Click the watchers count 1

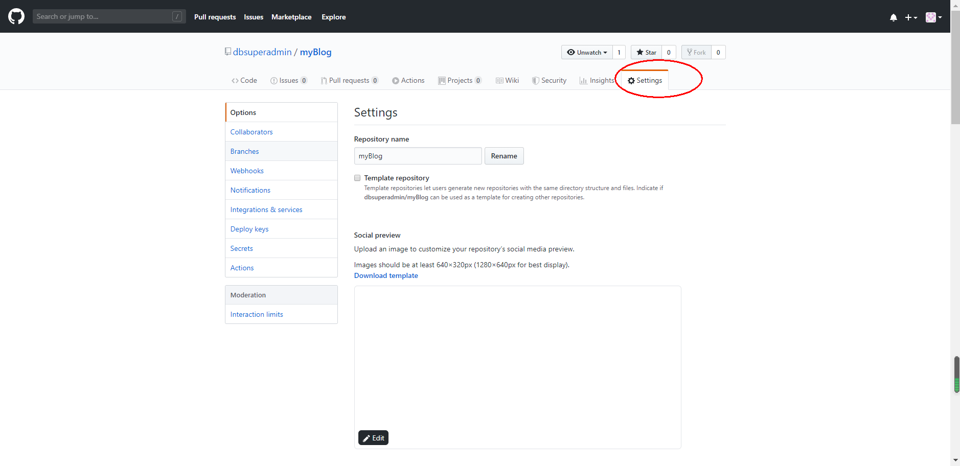[x=619, y=52]
